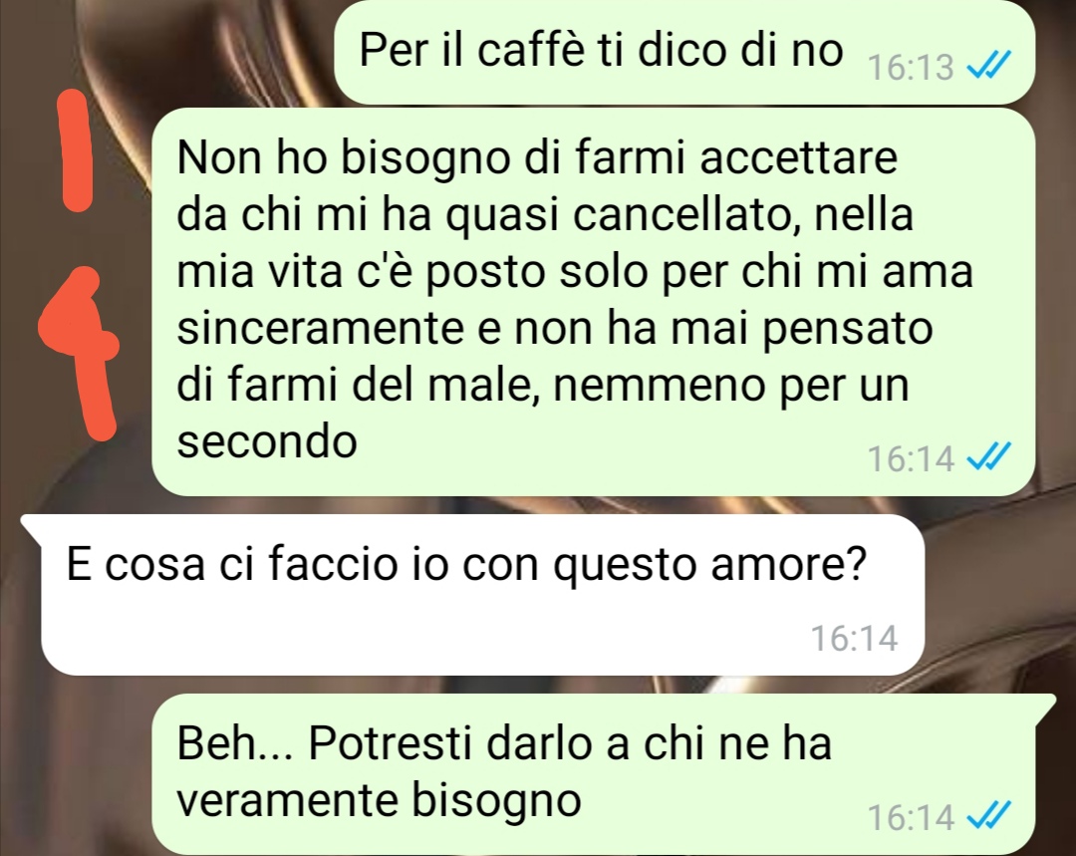Tap the 16:13 timestamp on the first message
This screenshot has width=1076, height=856.
pos(912,68)
